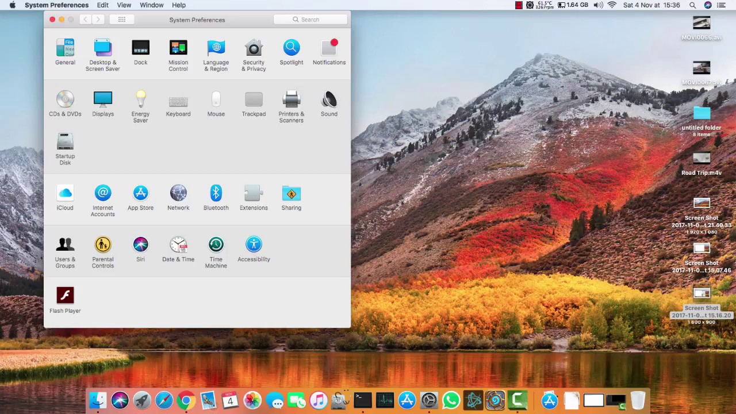Open the Bluetooth preferences pane
736x414 pixels.
pyautogui.click(x=216, y=198)
